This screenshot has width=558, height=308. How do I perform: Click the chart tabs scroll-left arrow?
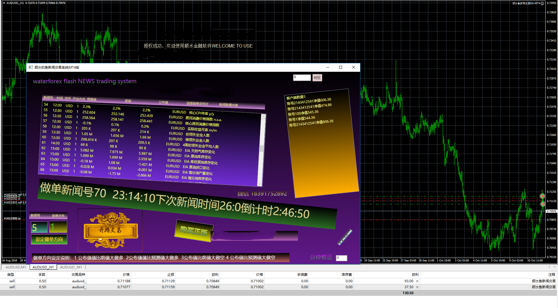tap(549, 267)
